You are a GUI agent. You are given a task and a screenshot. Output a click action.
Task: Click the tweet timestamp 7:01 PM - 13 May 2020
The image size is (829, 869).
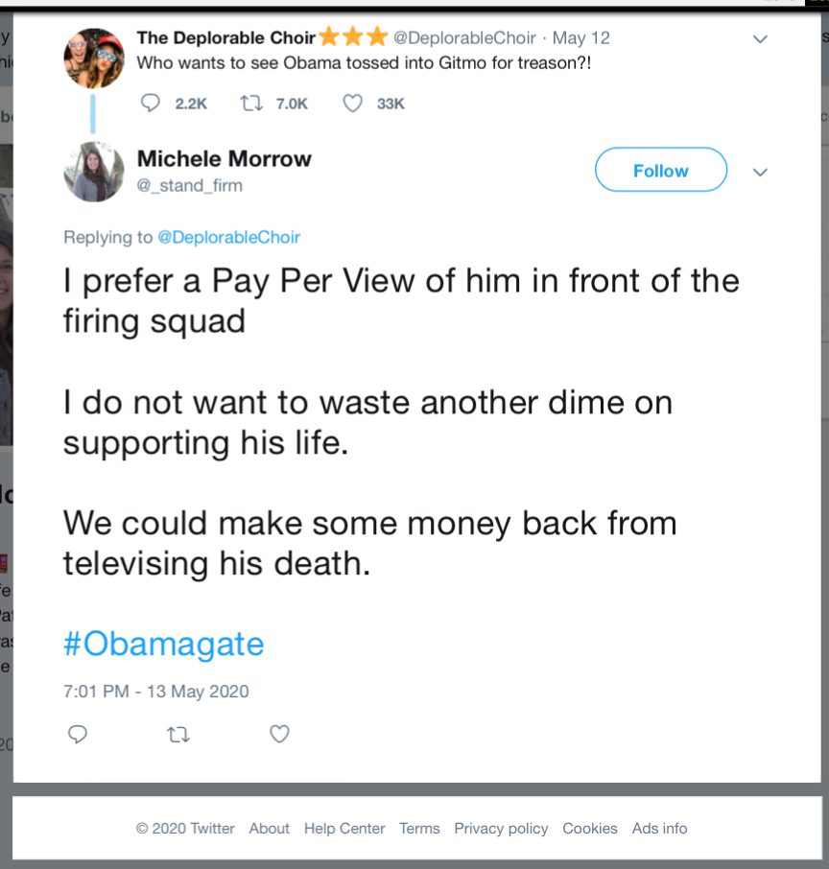click(x=155, y=691)
